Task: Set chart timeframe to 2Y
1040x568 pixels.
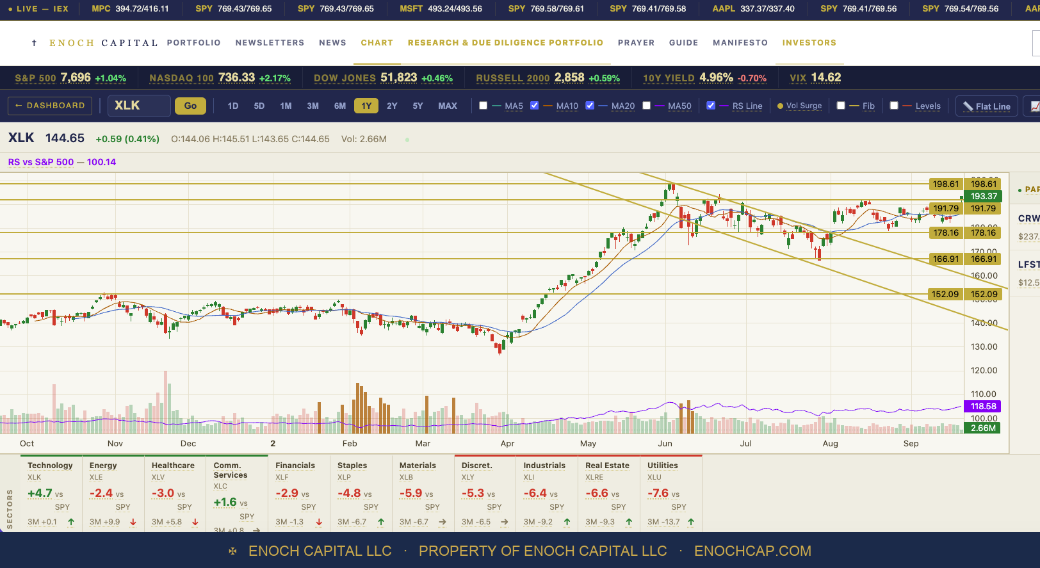Action: click(393, 106)
